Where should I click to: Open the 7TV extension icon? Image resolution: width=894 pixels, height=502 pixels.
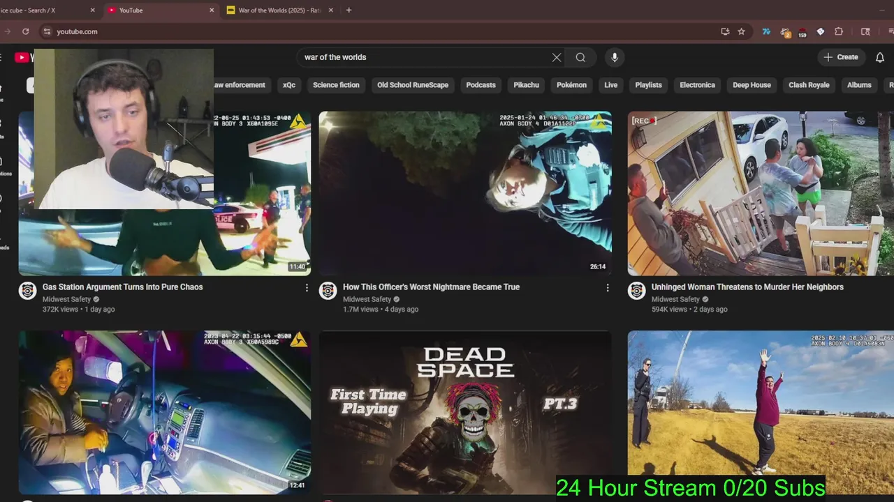(x=766, y=31)
